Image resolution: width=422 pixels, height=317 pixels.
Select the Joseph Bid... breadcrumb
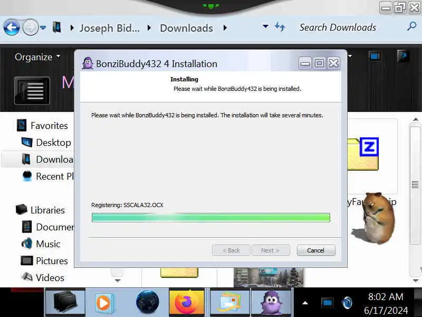coord(110,28)
